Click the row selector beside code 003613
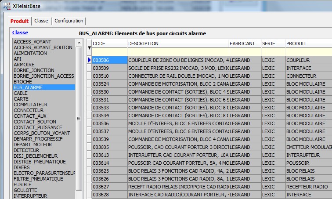 [x=90, y=155]
